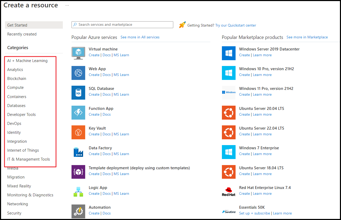The height and width of the screenshot is (220, 341).
Task: Select the Integration category
Action: tap(17, 141)
